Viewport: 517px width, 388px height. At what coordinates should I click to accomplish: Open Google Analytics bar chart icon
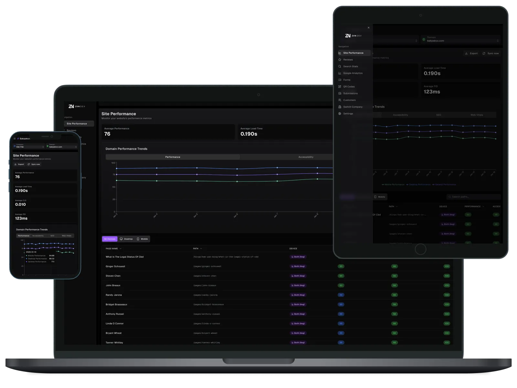pyautogui.click(x=340, y=73)
